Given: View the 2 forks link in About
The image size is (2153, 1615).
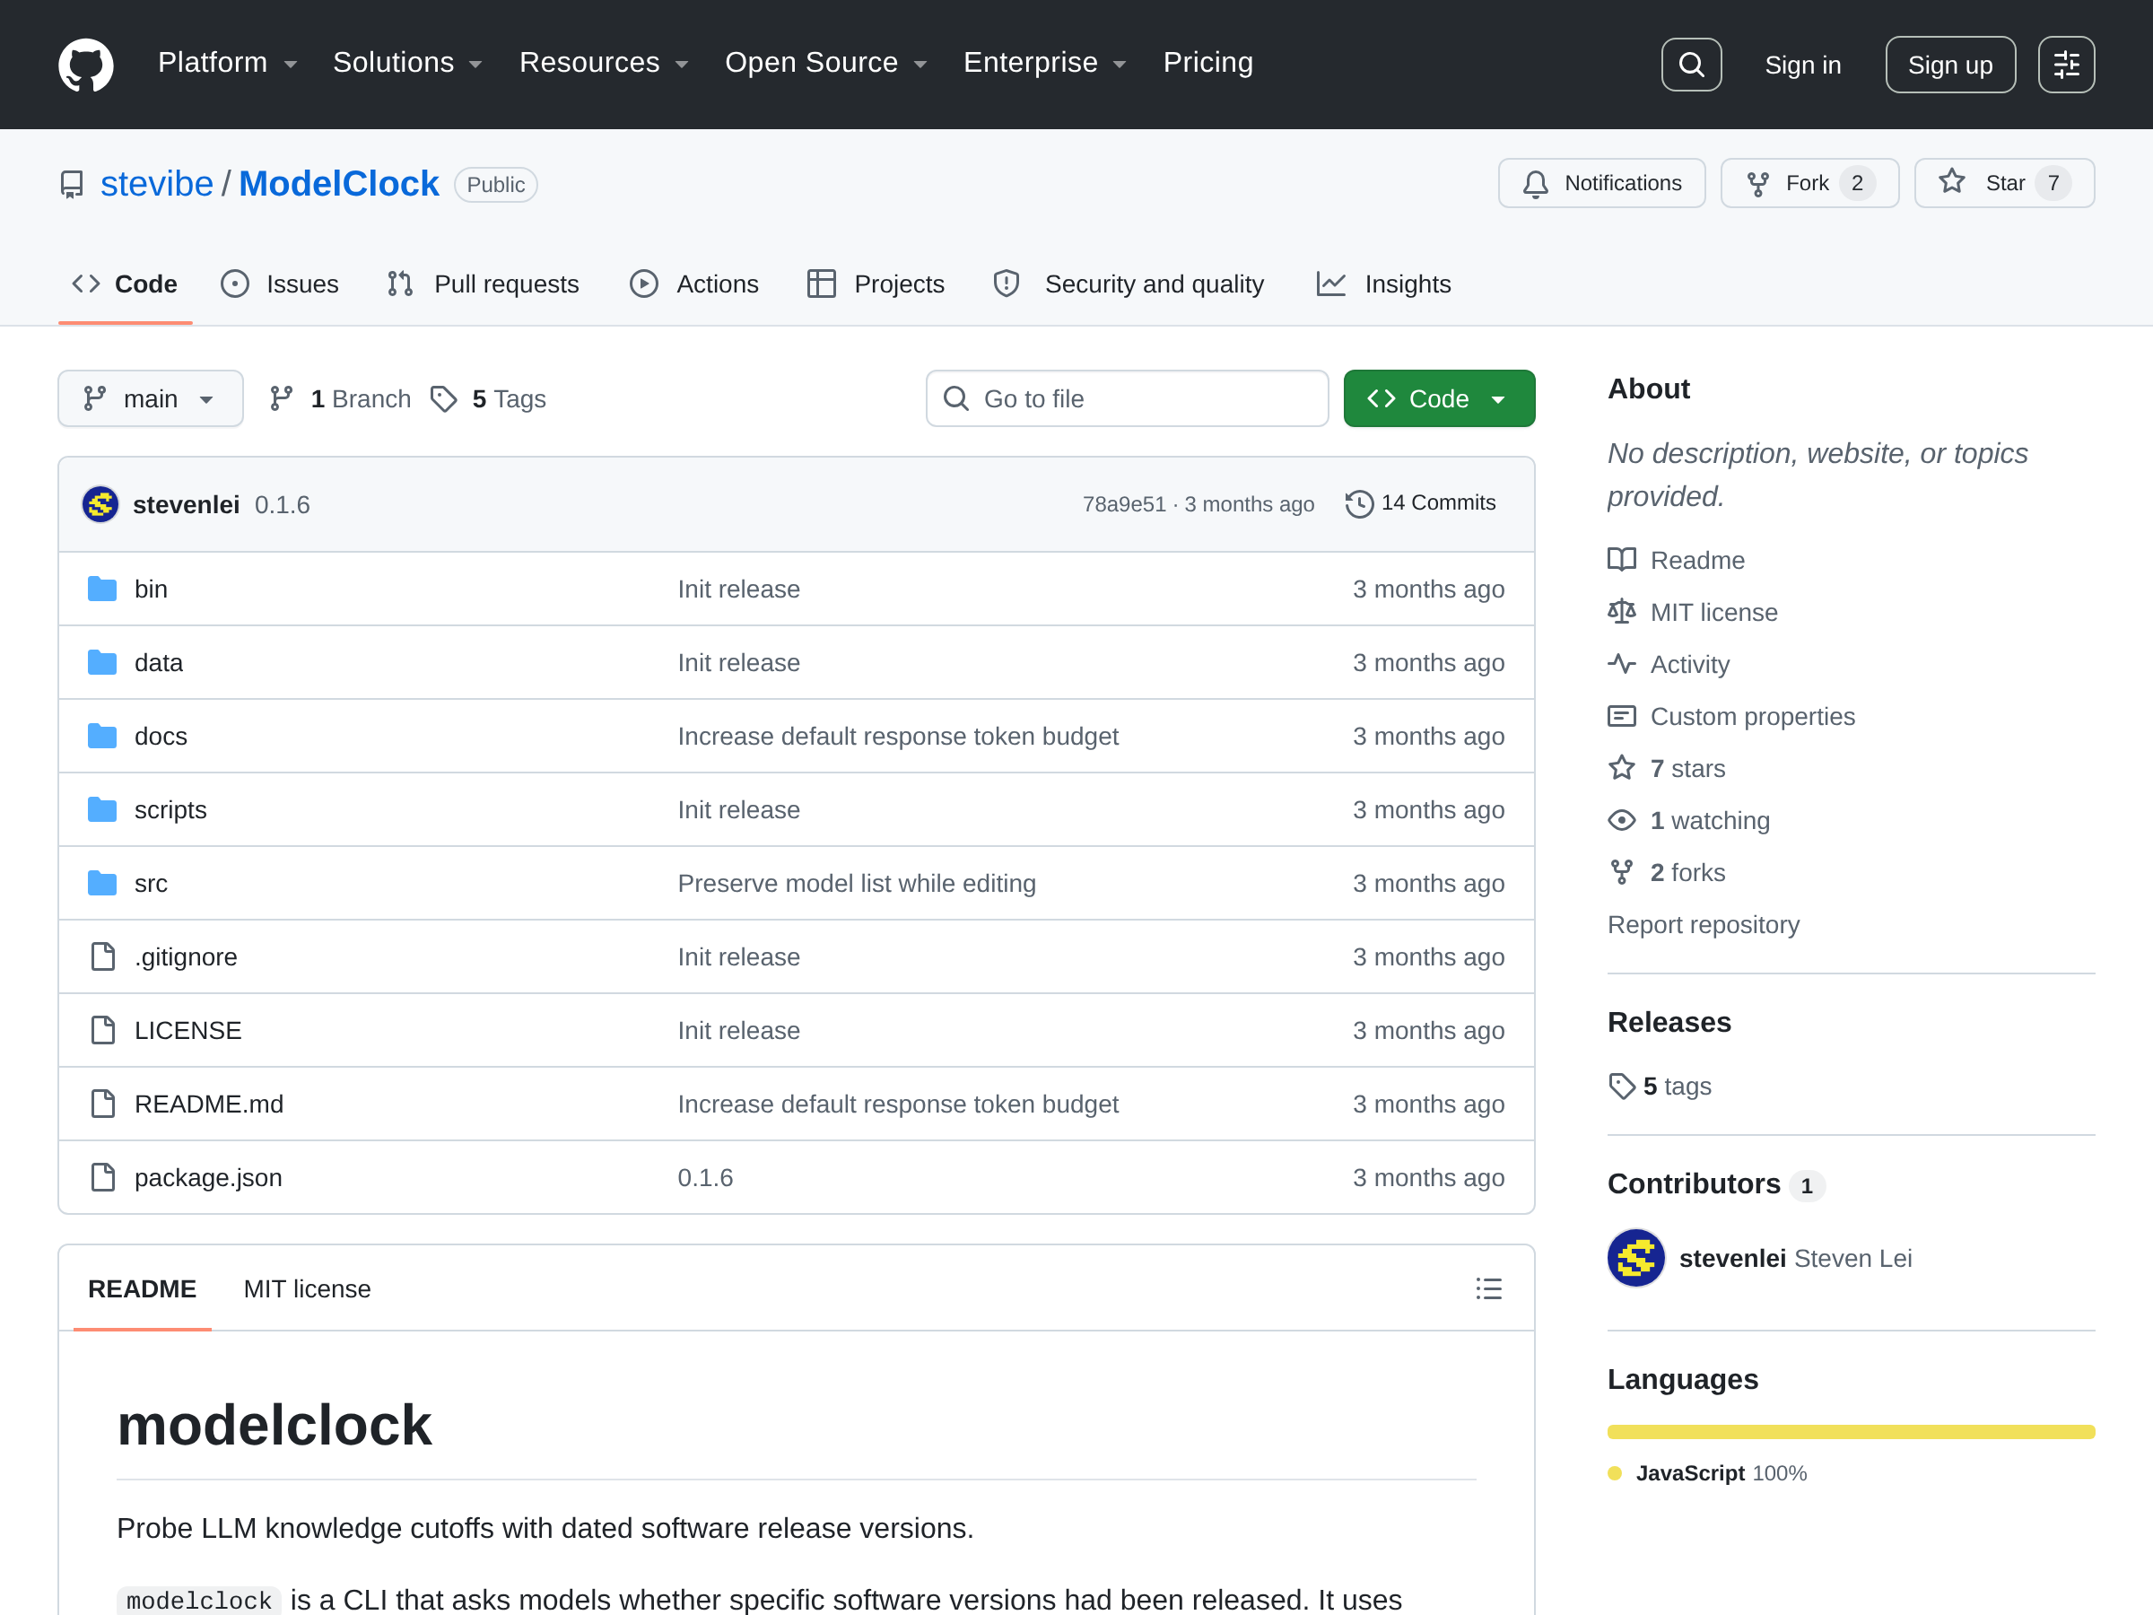Looking at the screenshot, I should tap(1667, 873).
